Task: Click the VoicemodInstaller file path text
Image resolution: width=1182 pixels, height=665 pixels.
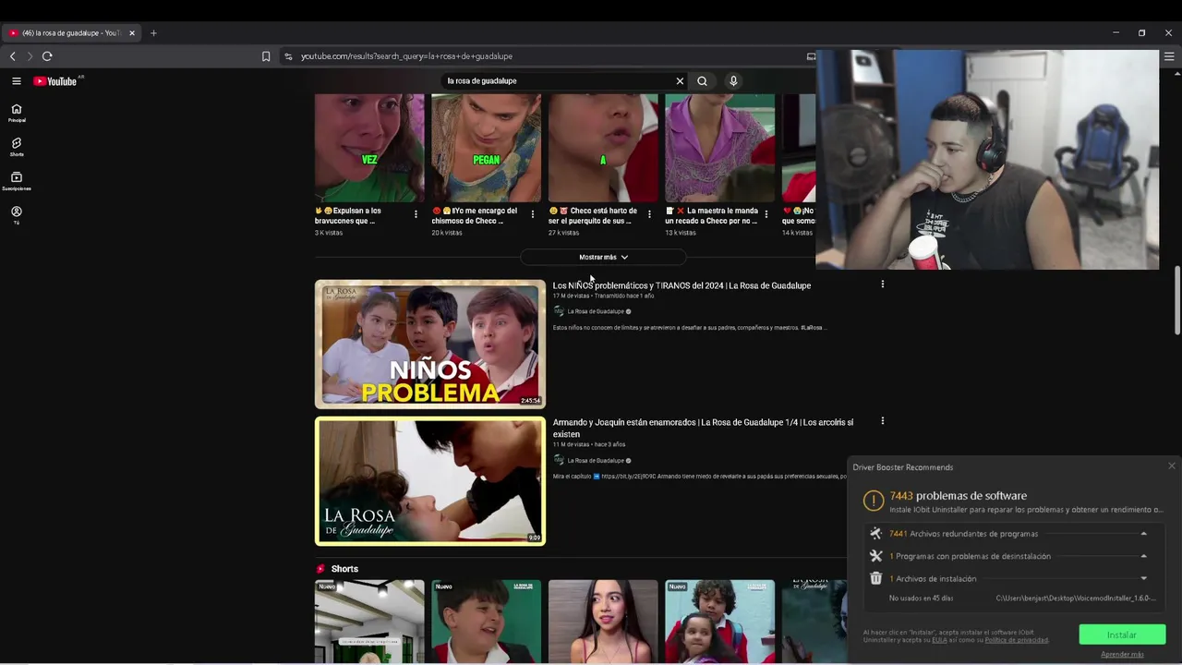Action: tap(1076, 598)
